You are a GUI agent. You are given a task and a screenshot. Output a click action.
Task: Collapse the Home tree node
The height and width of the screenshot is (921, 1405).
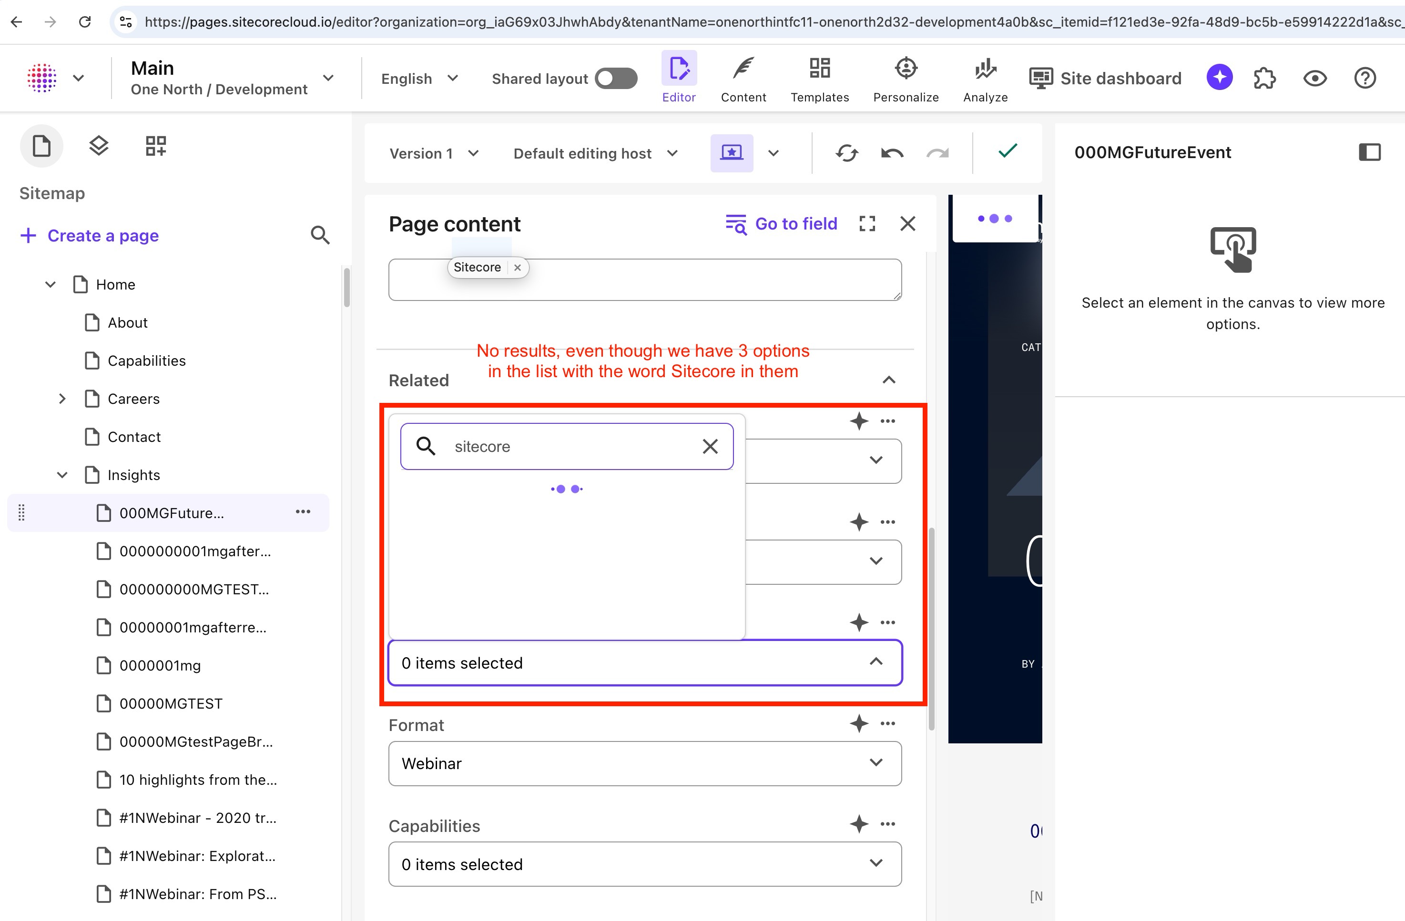click(x=51, y=284)
